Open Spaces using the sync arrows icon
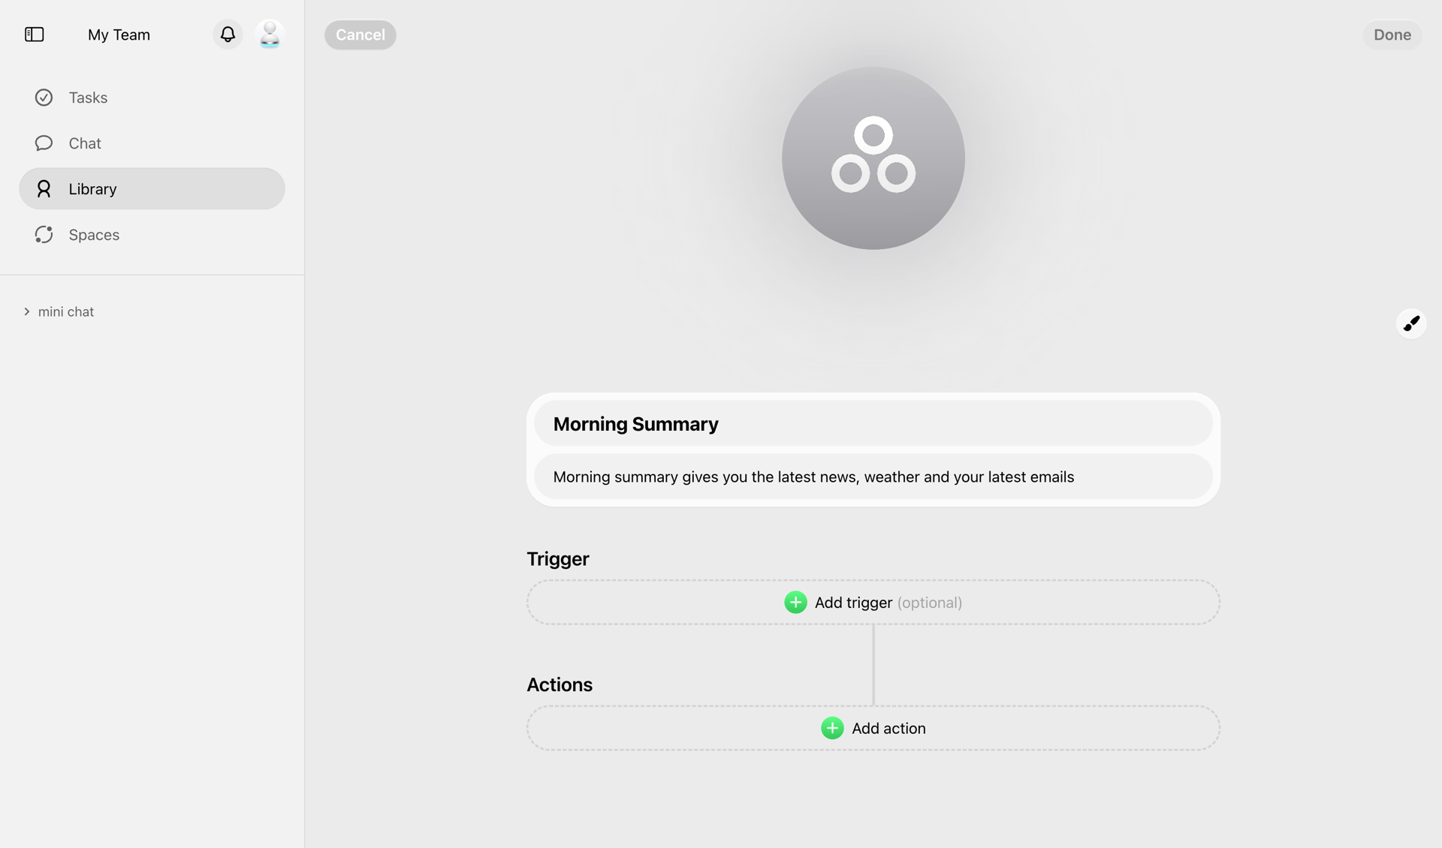Viewport: 1442px width, 848px height. coord(44,234)
